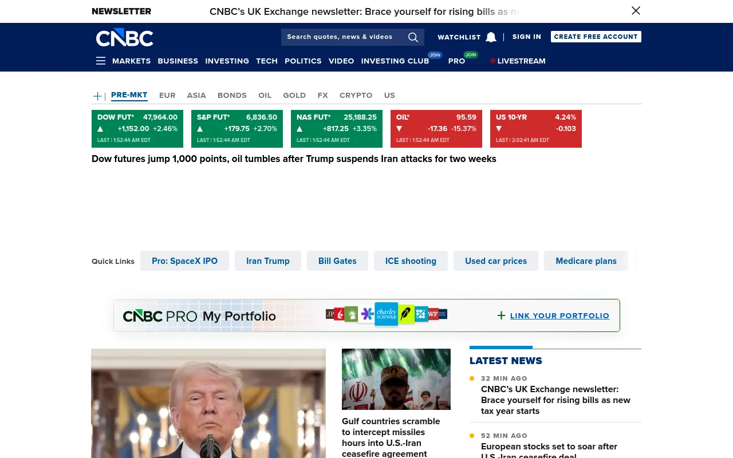The width and height of the screenshot is (733, 458).
Task: Open watchlist notifications via the bell icon
Action: 491,37
